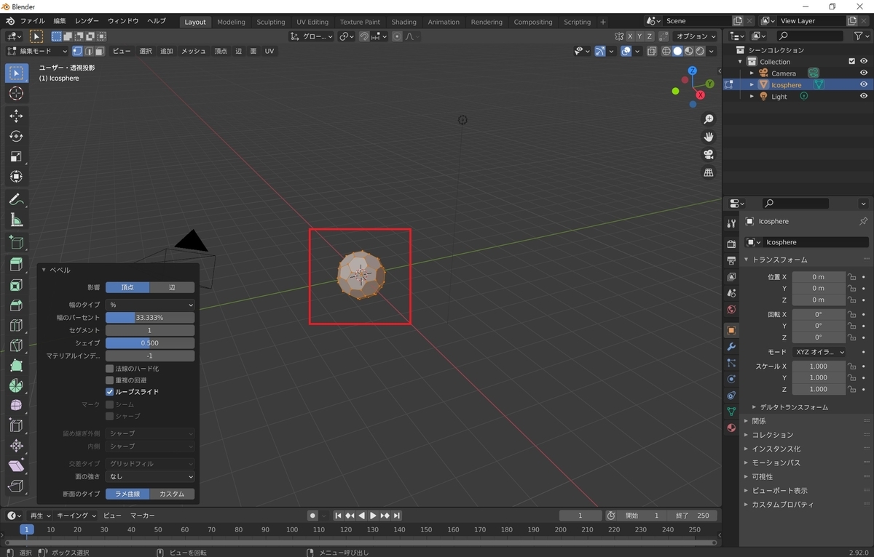The width and height of the screenshot is (874, 557).
Task: Expand the 関係 panel
Action: 758,421
